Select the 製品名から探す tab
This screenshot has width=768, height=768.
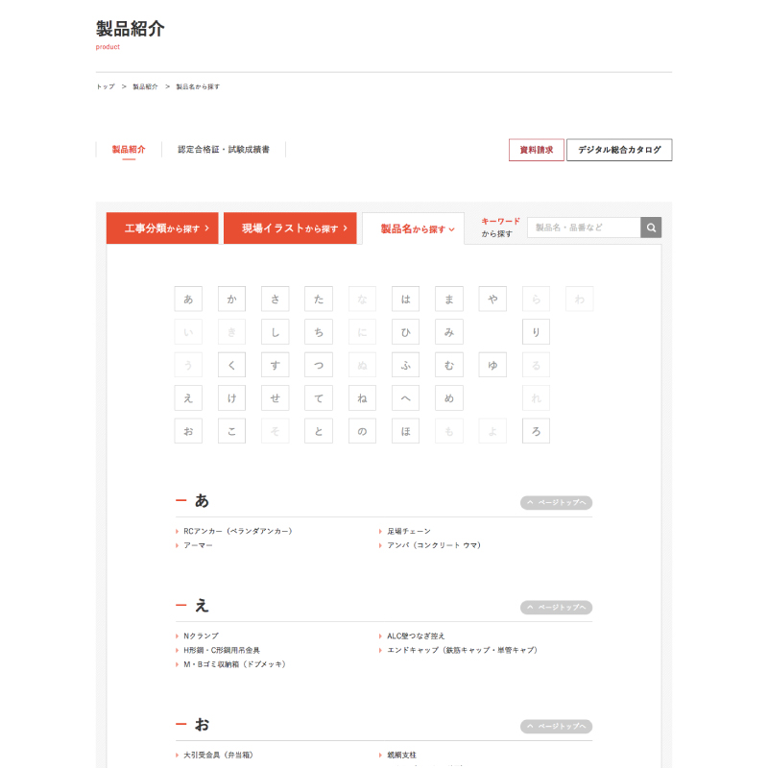coord(414,228)
